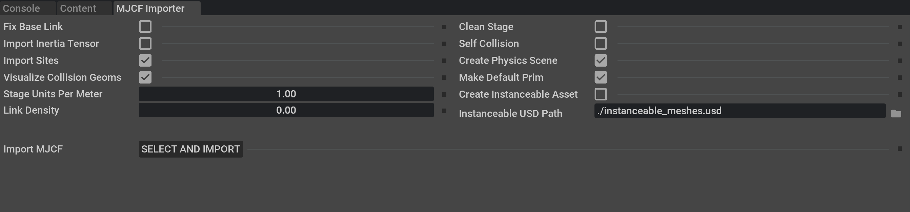The width and height of the screenshot is (910, 212).
Task: Adjust the Stage Units Per Meter value
Action: [x=286, y=94]
